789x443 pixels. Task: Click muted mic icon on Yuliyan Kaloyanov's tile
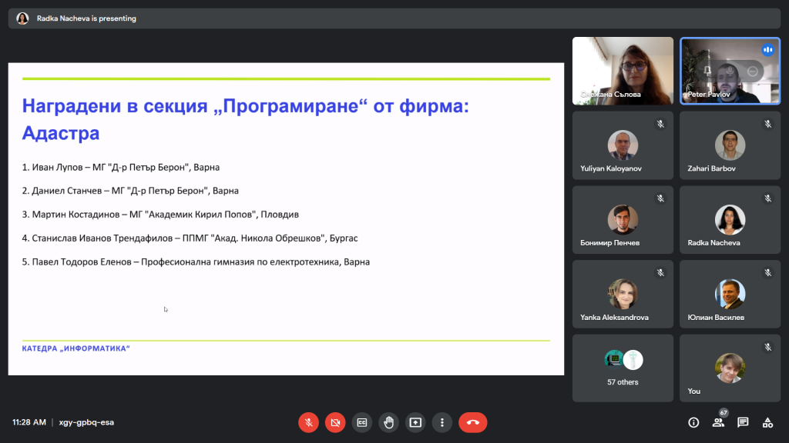[660, 124]
